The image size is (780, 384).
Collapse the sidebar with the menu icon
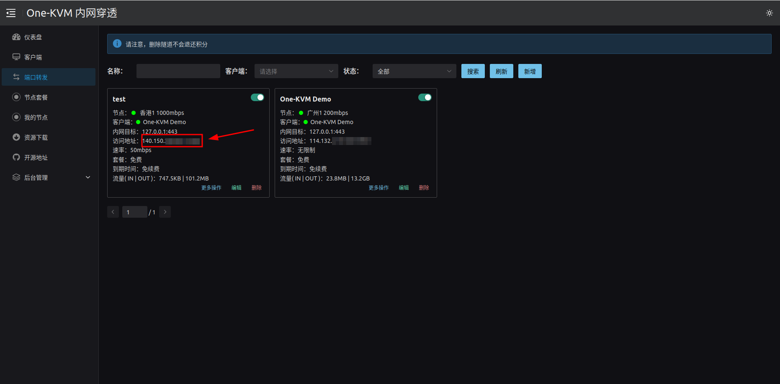[11, 13]
